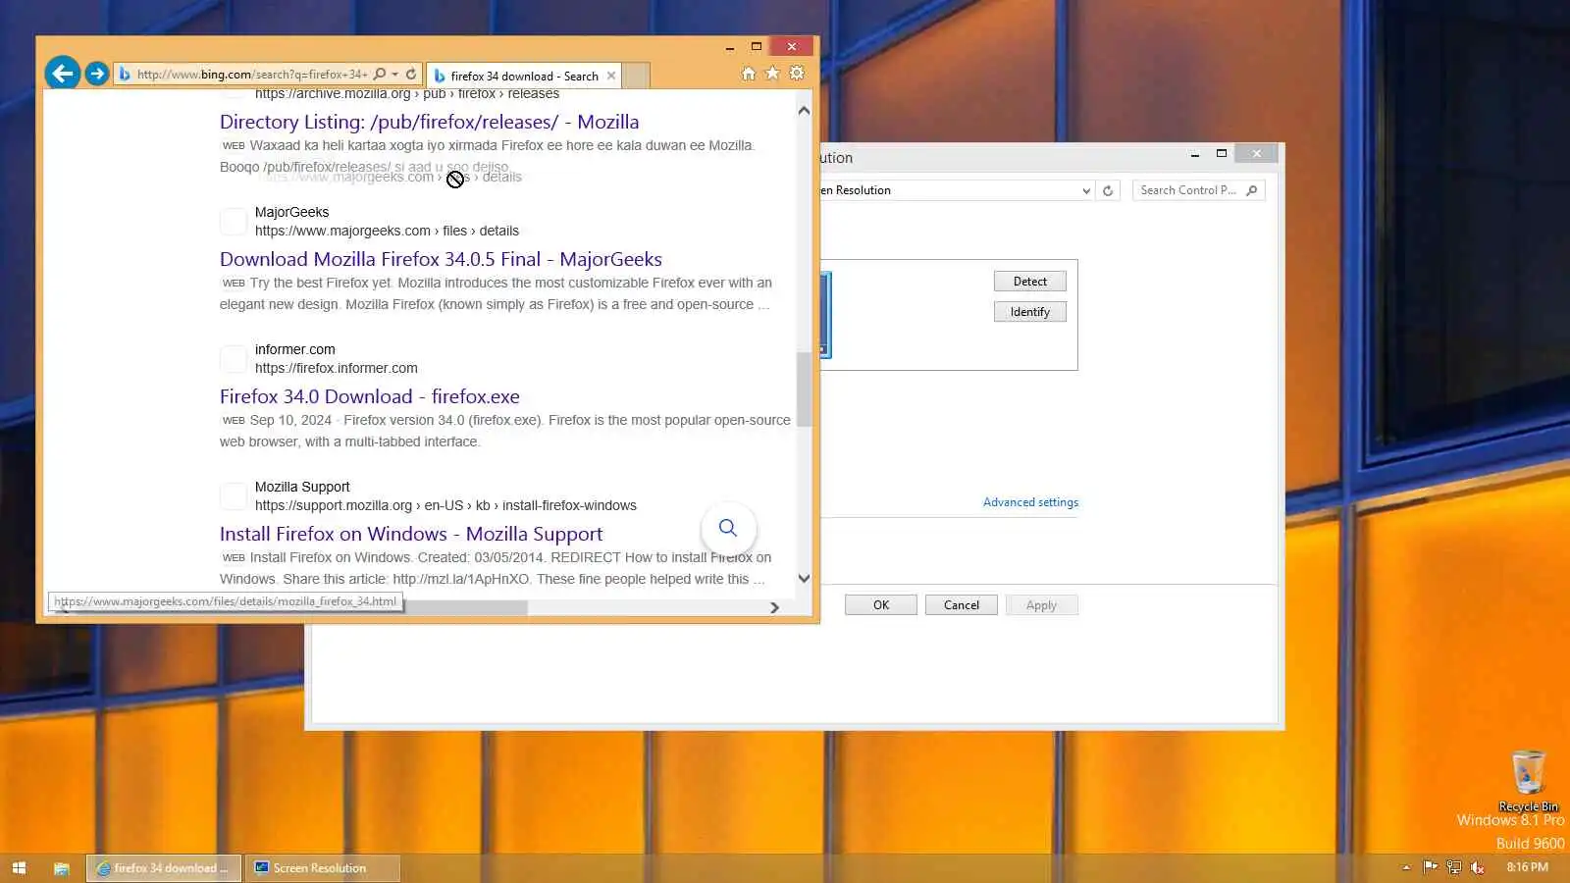Show hidden system tray icons
Viewport: 1570px width, 883px height.
pyautogui.click(x=1406, y=867)
